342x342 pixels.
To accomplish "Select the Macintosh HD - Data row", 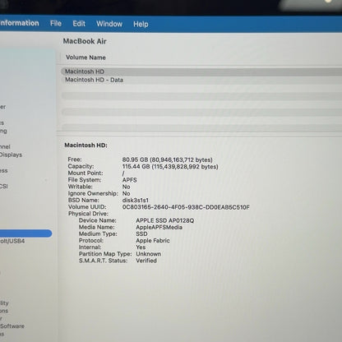I will pyautogui.click(x=201, y=80).
